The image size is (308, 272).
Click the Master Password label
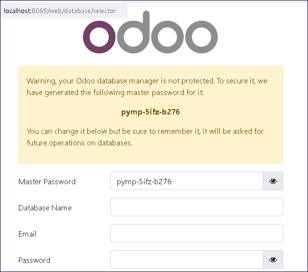pos(47,182)
